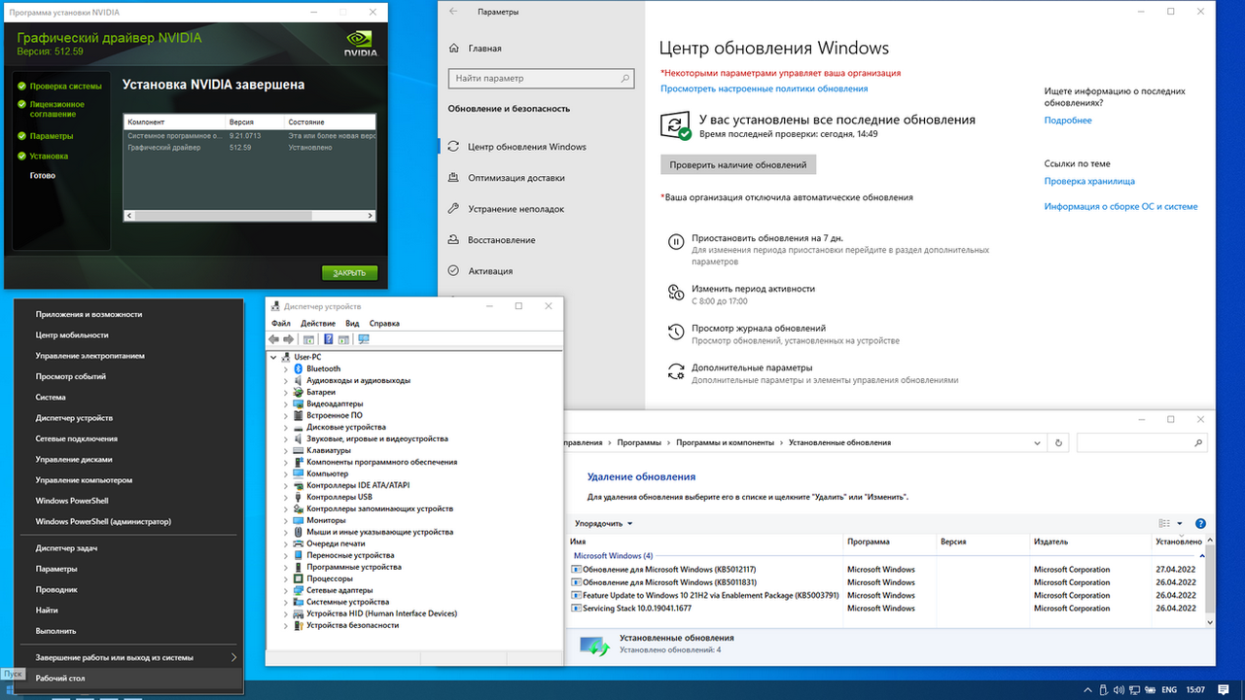This screenshot has height=700, width=1245.
Task: Expand the Процессоры node
Action: [286, 578]
